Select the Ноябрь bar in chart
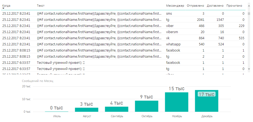The width and height of the screenshot is (253, 122). [x=177, y=102]
